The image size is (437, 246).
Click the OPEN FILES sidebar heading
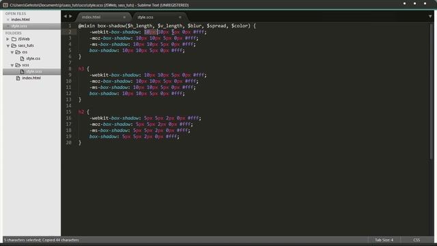pyautogui.click(x=16, y=14)
